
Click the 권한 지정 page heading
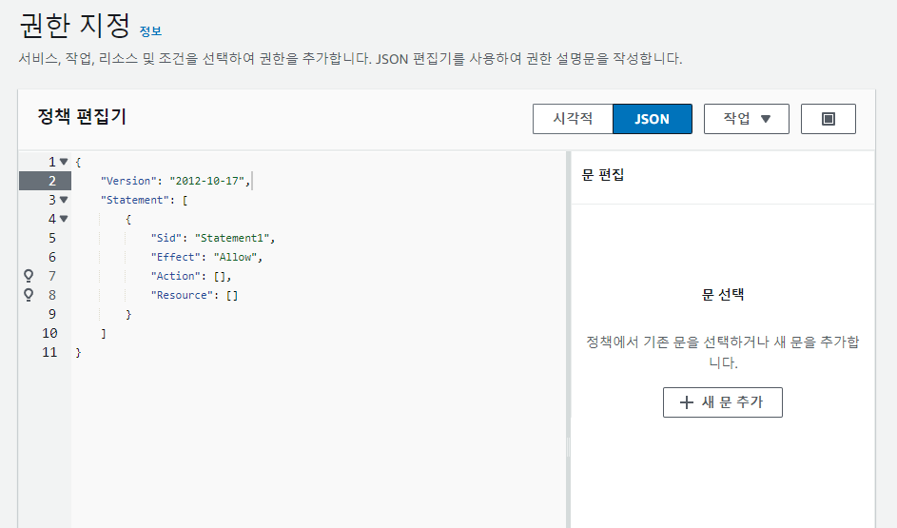coord(75,26)
